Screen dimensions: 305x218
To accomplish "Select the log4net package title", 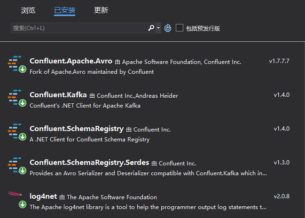I will click(x=43, y=196).
